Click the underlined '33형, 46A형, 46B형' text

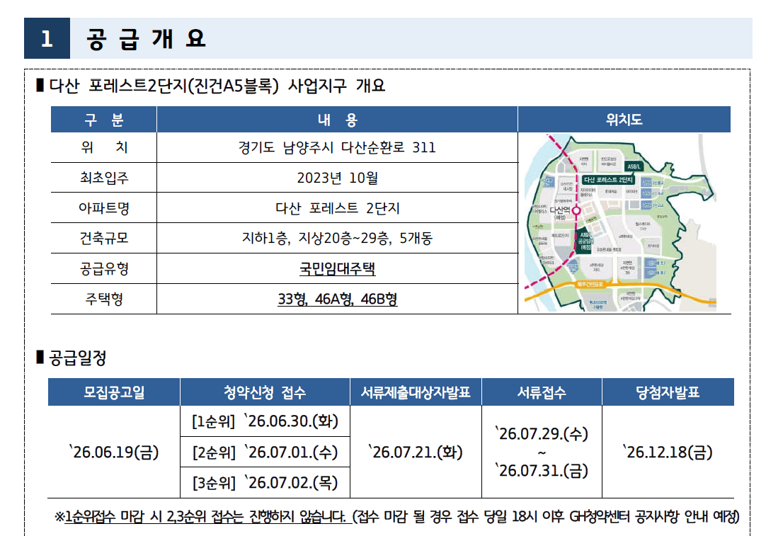click(338, 299)
